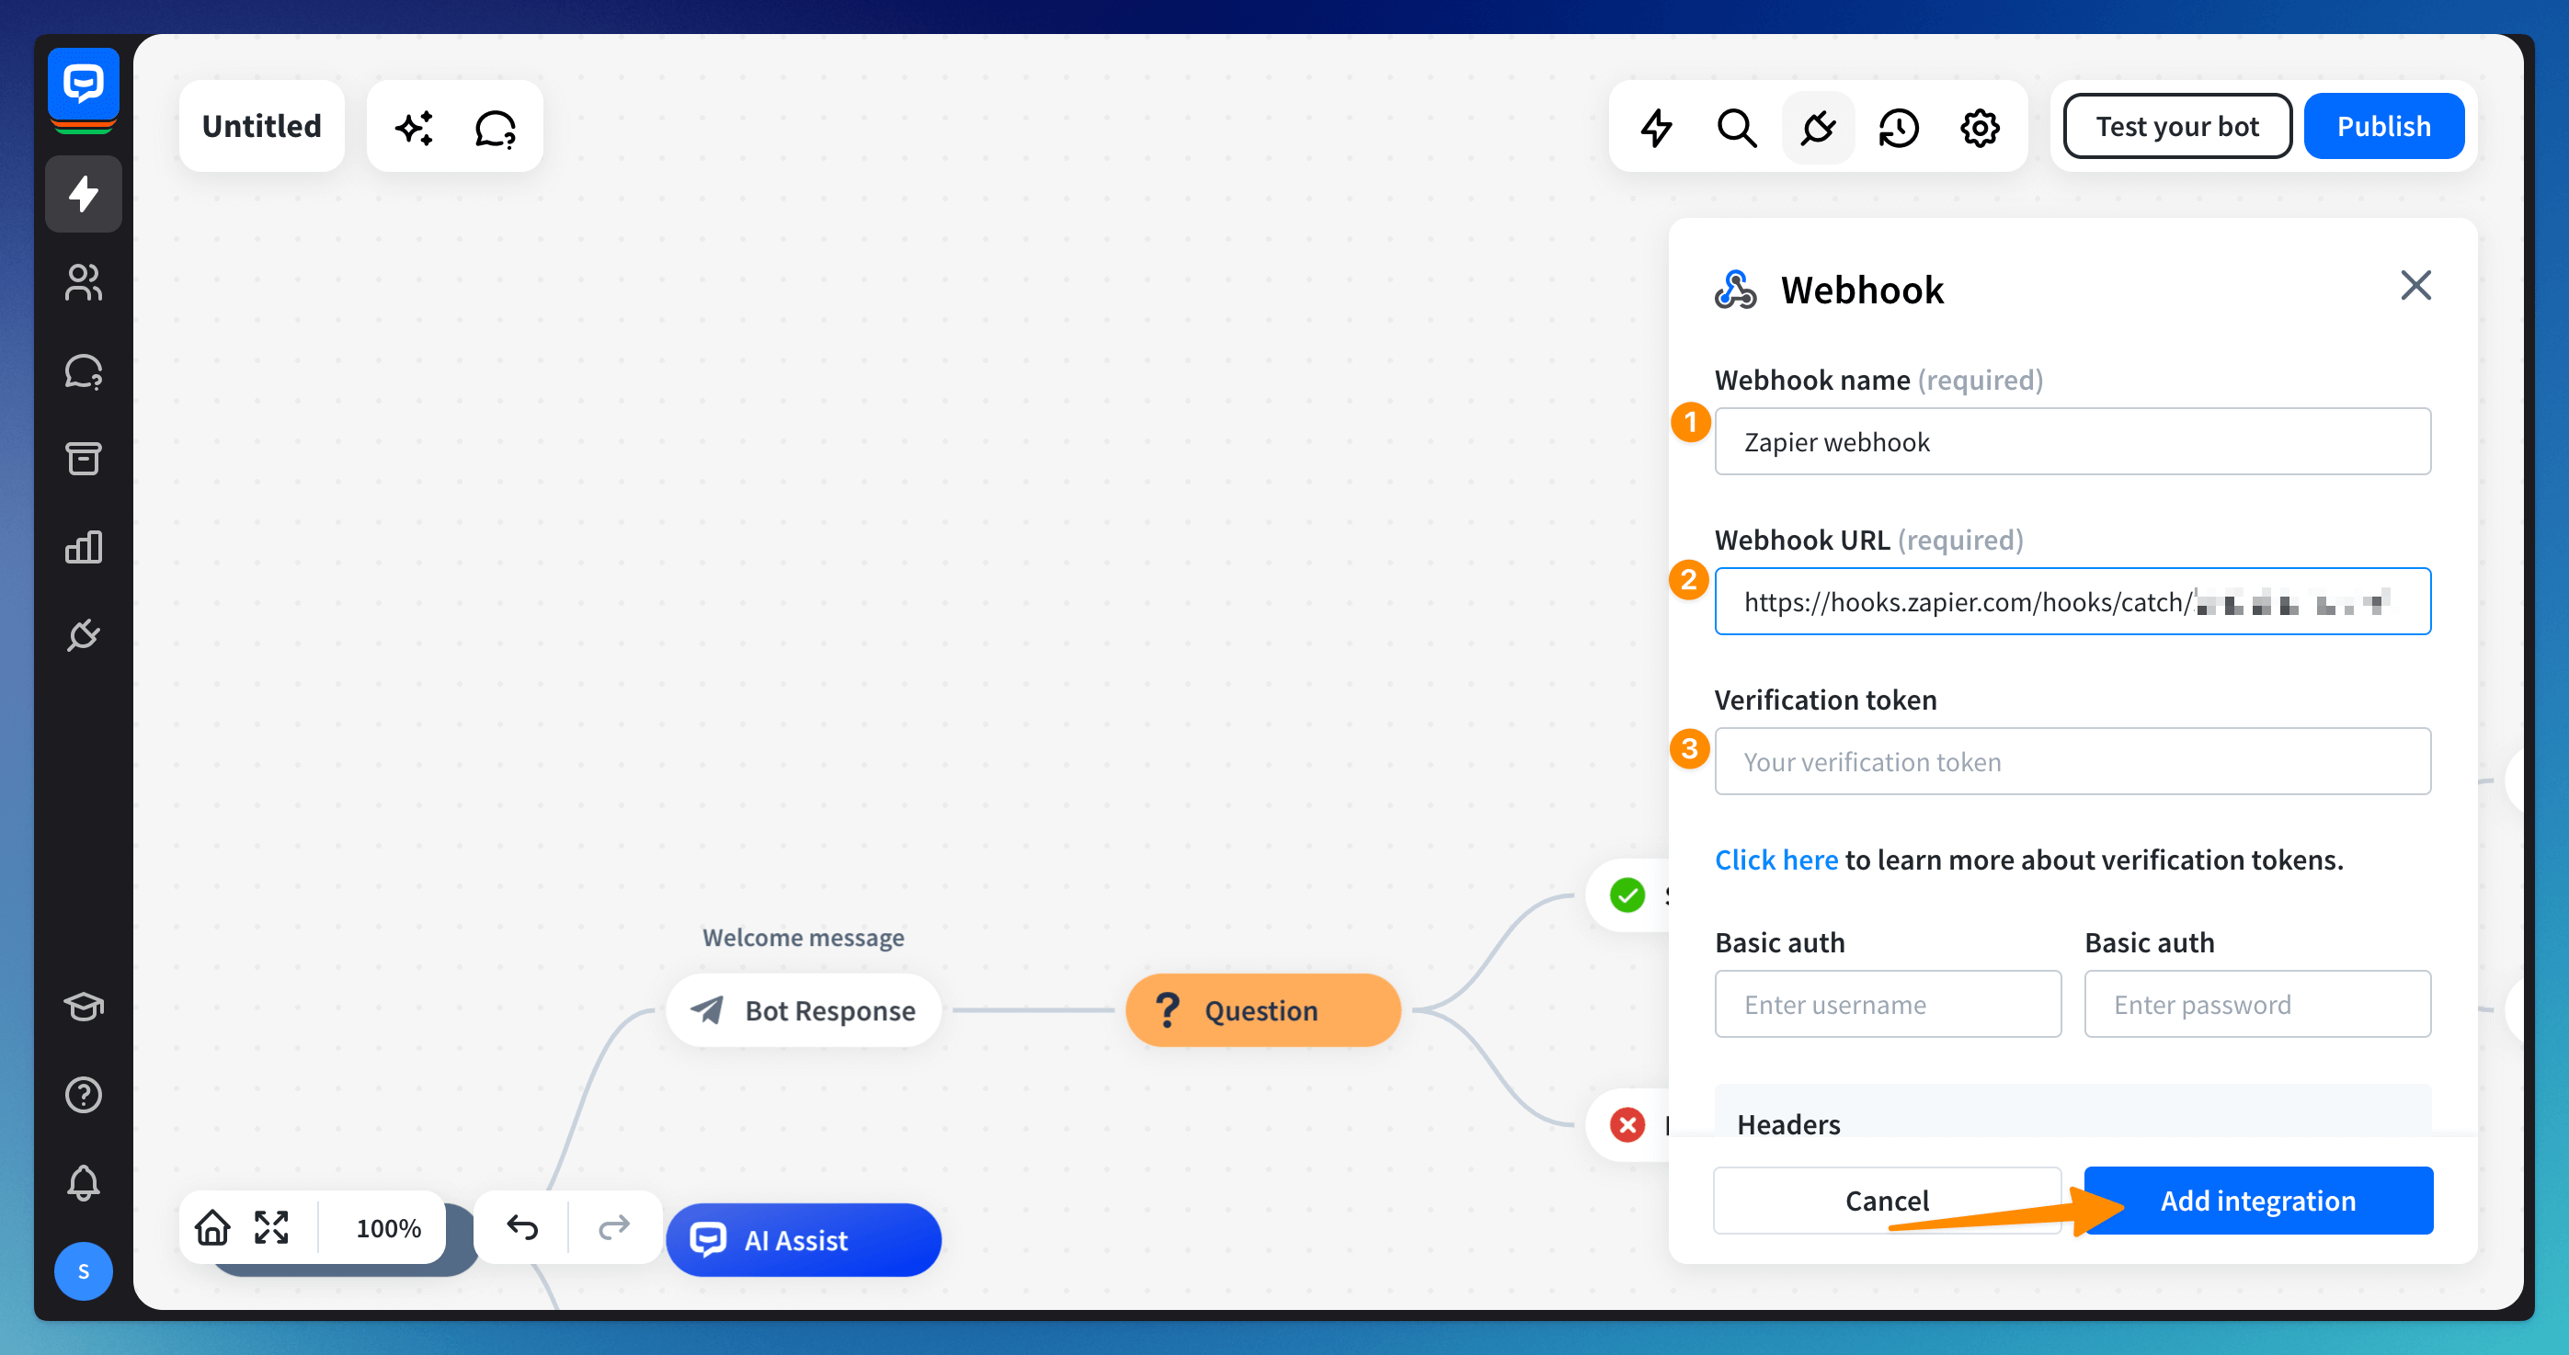Image resolution: width=2569 pixels, height=1355 pixels.
Task: Open Reports bar chart icon in sidebar
Action: (x=83, y=546)
